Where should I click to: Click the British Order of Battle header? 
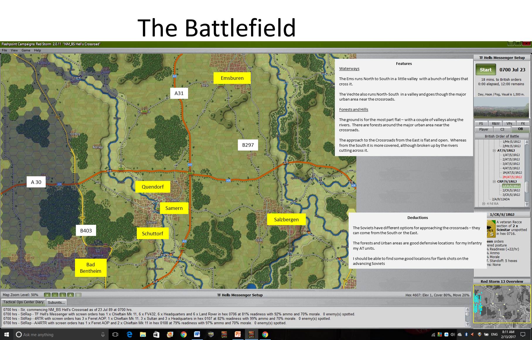(502, 136)
